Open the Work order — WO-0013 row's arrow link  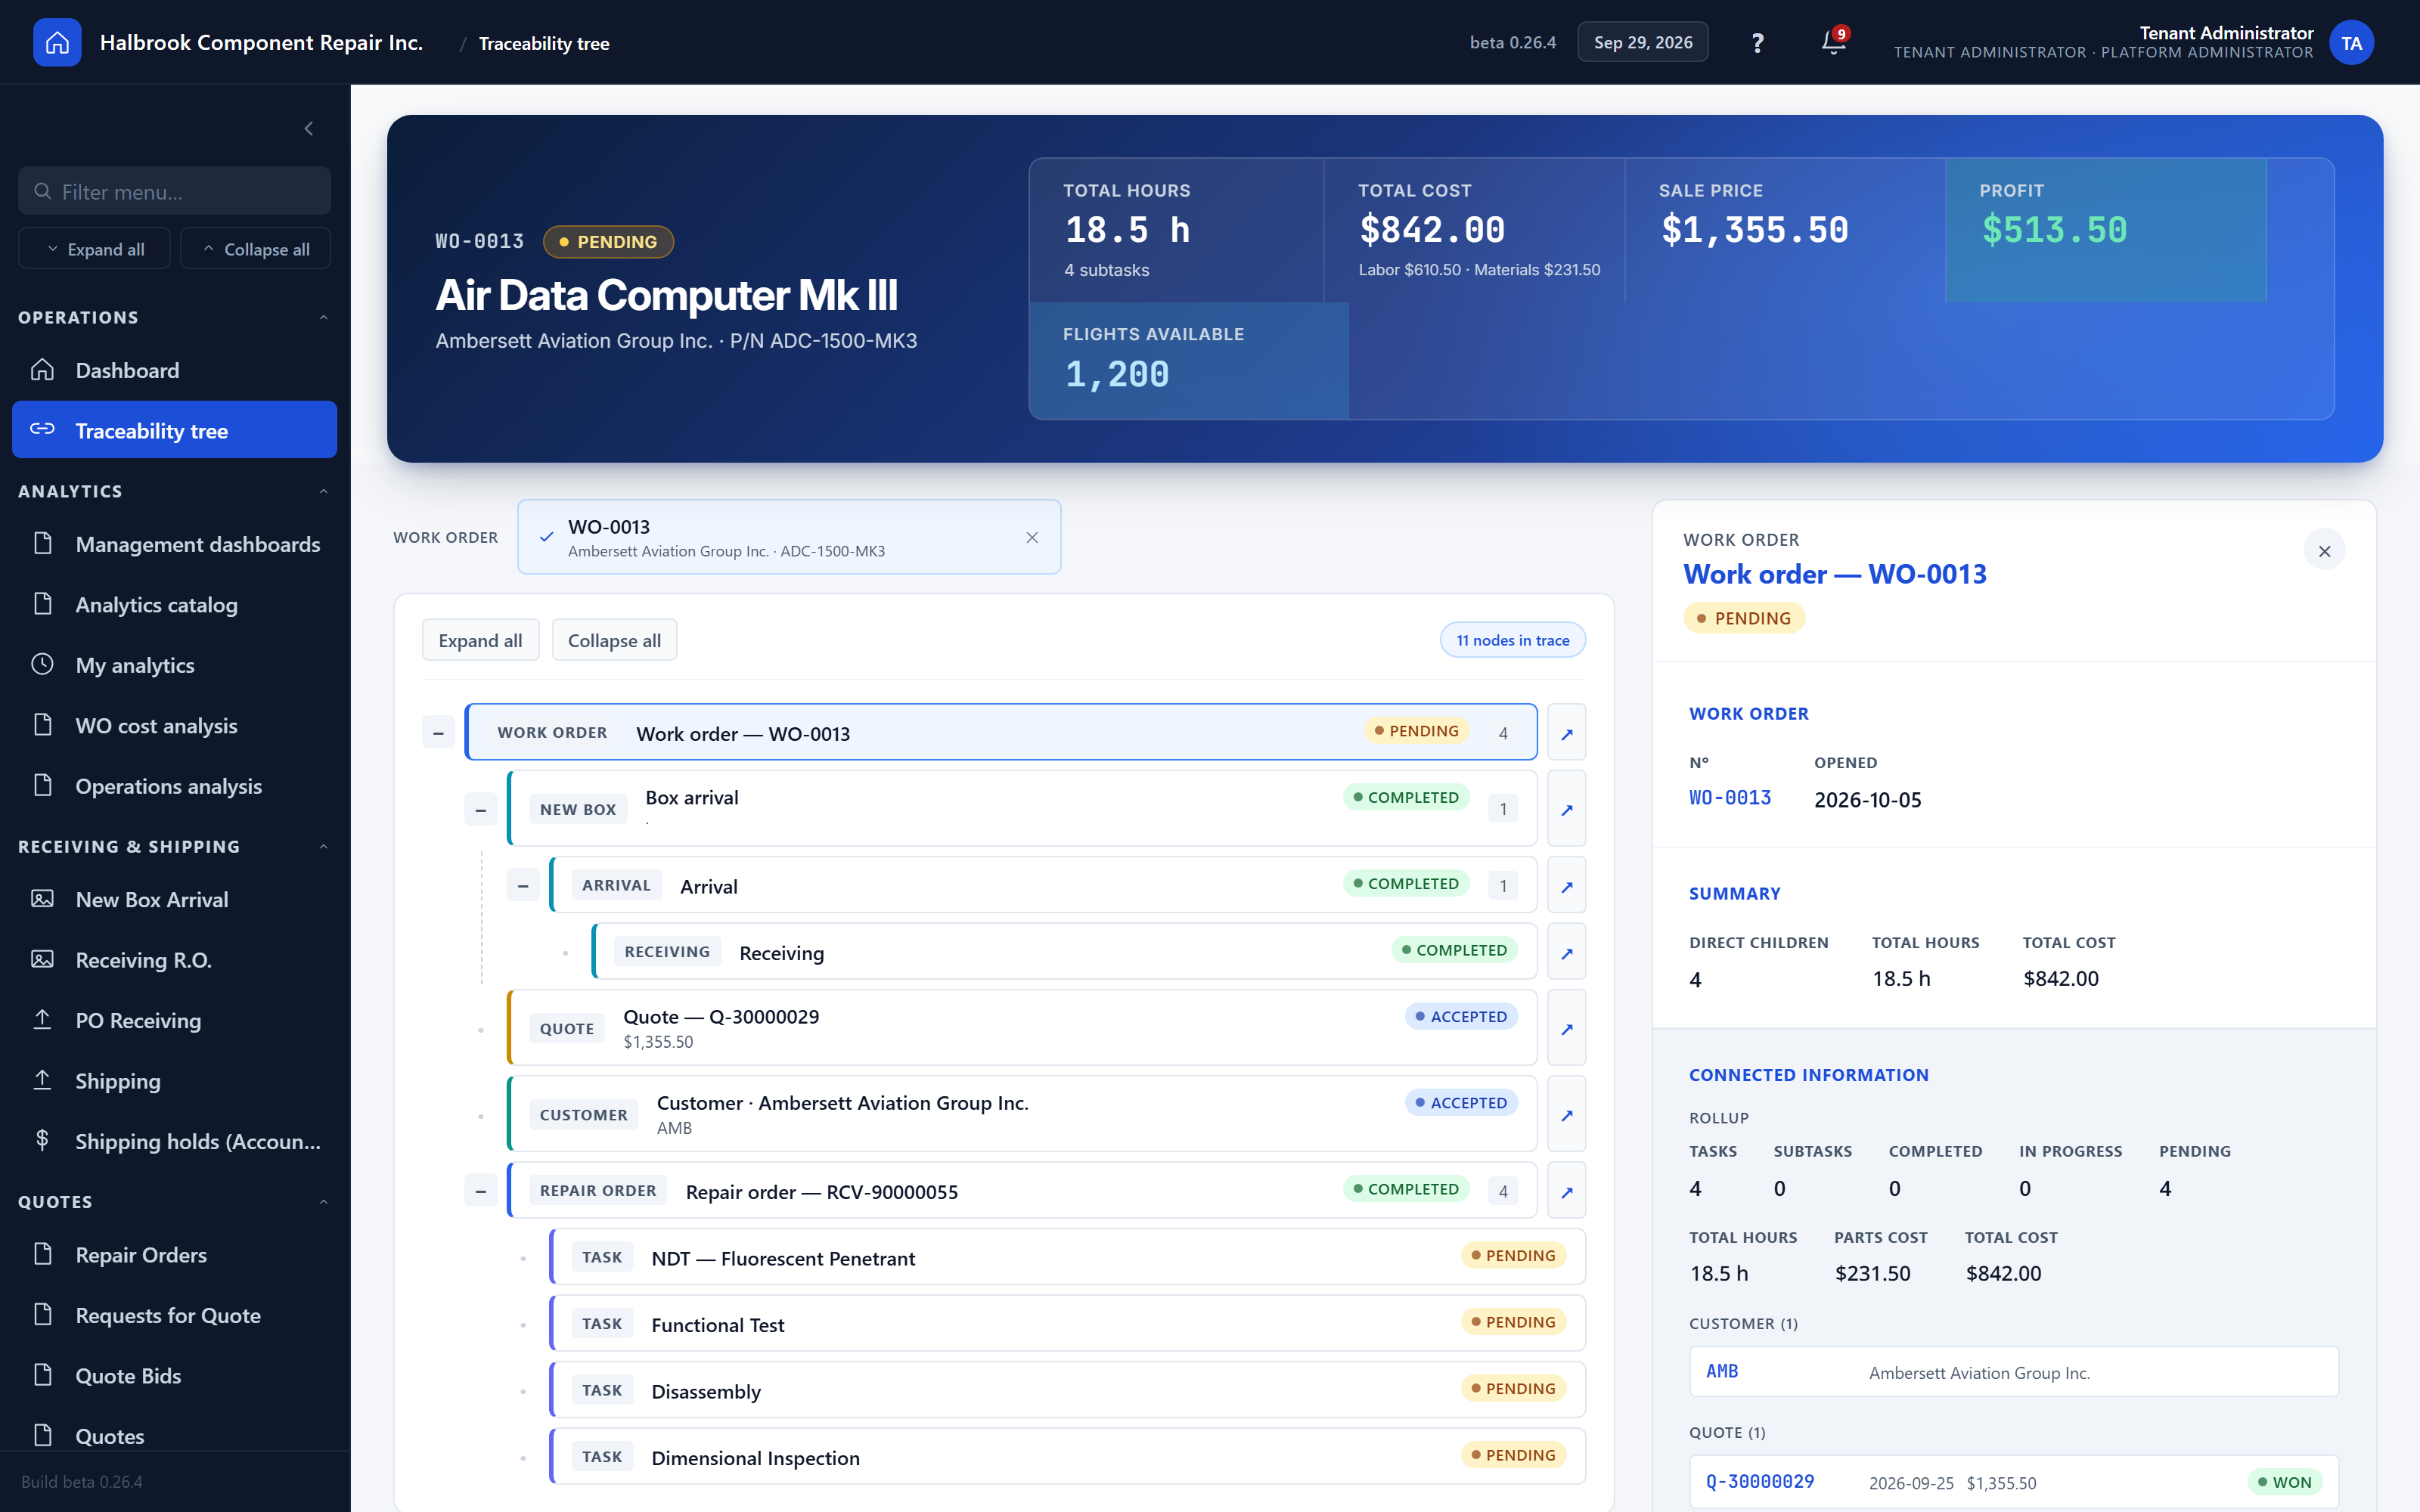(x=1566, y=733)
